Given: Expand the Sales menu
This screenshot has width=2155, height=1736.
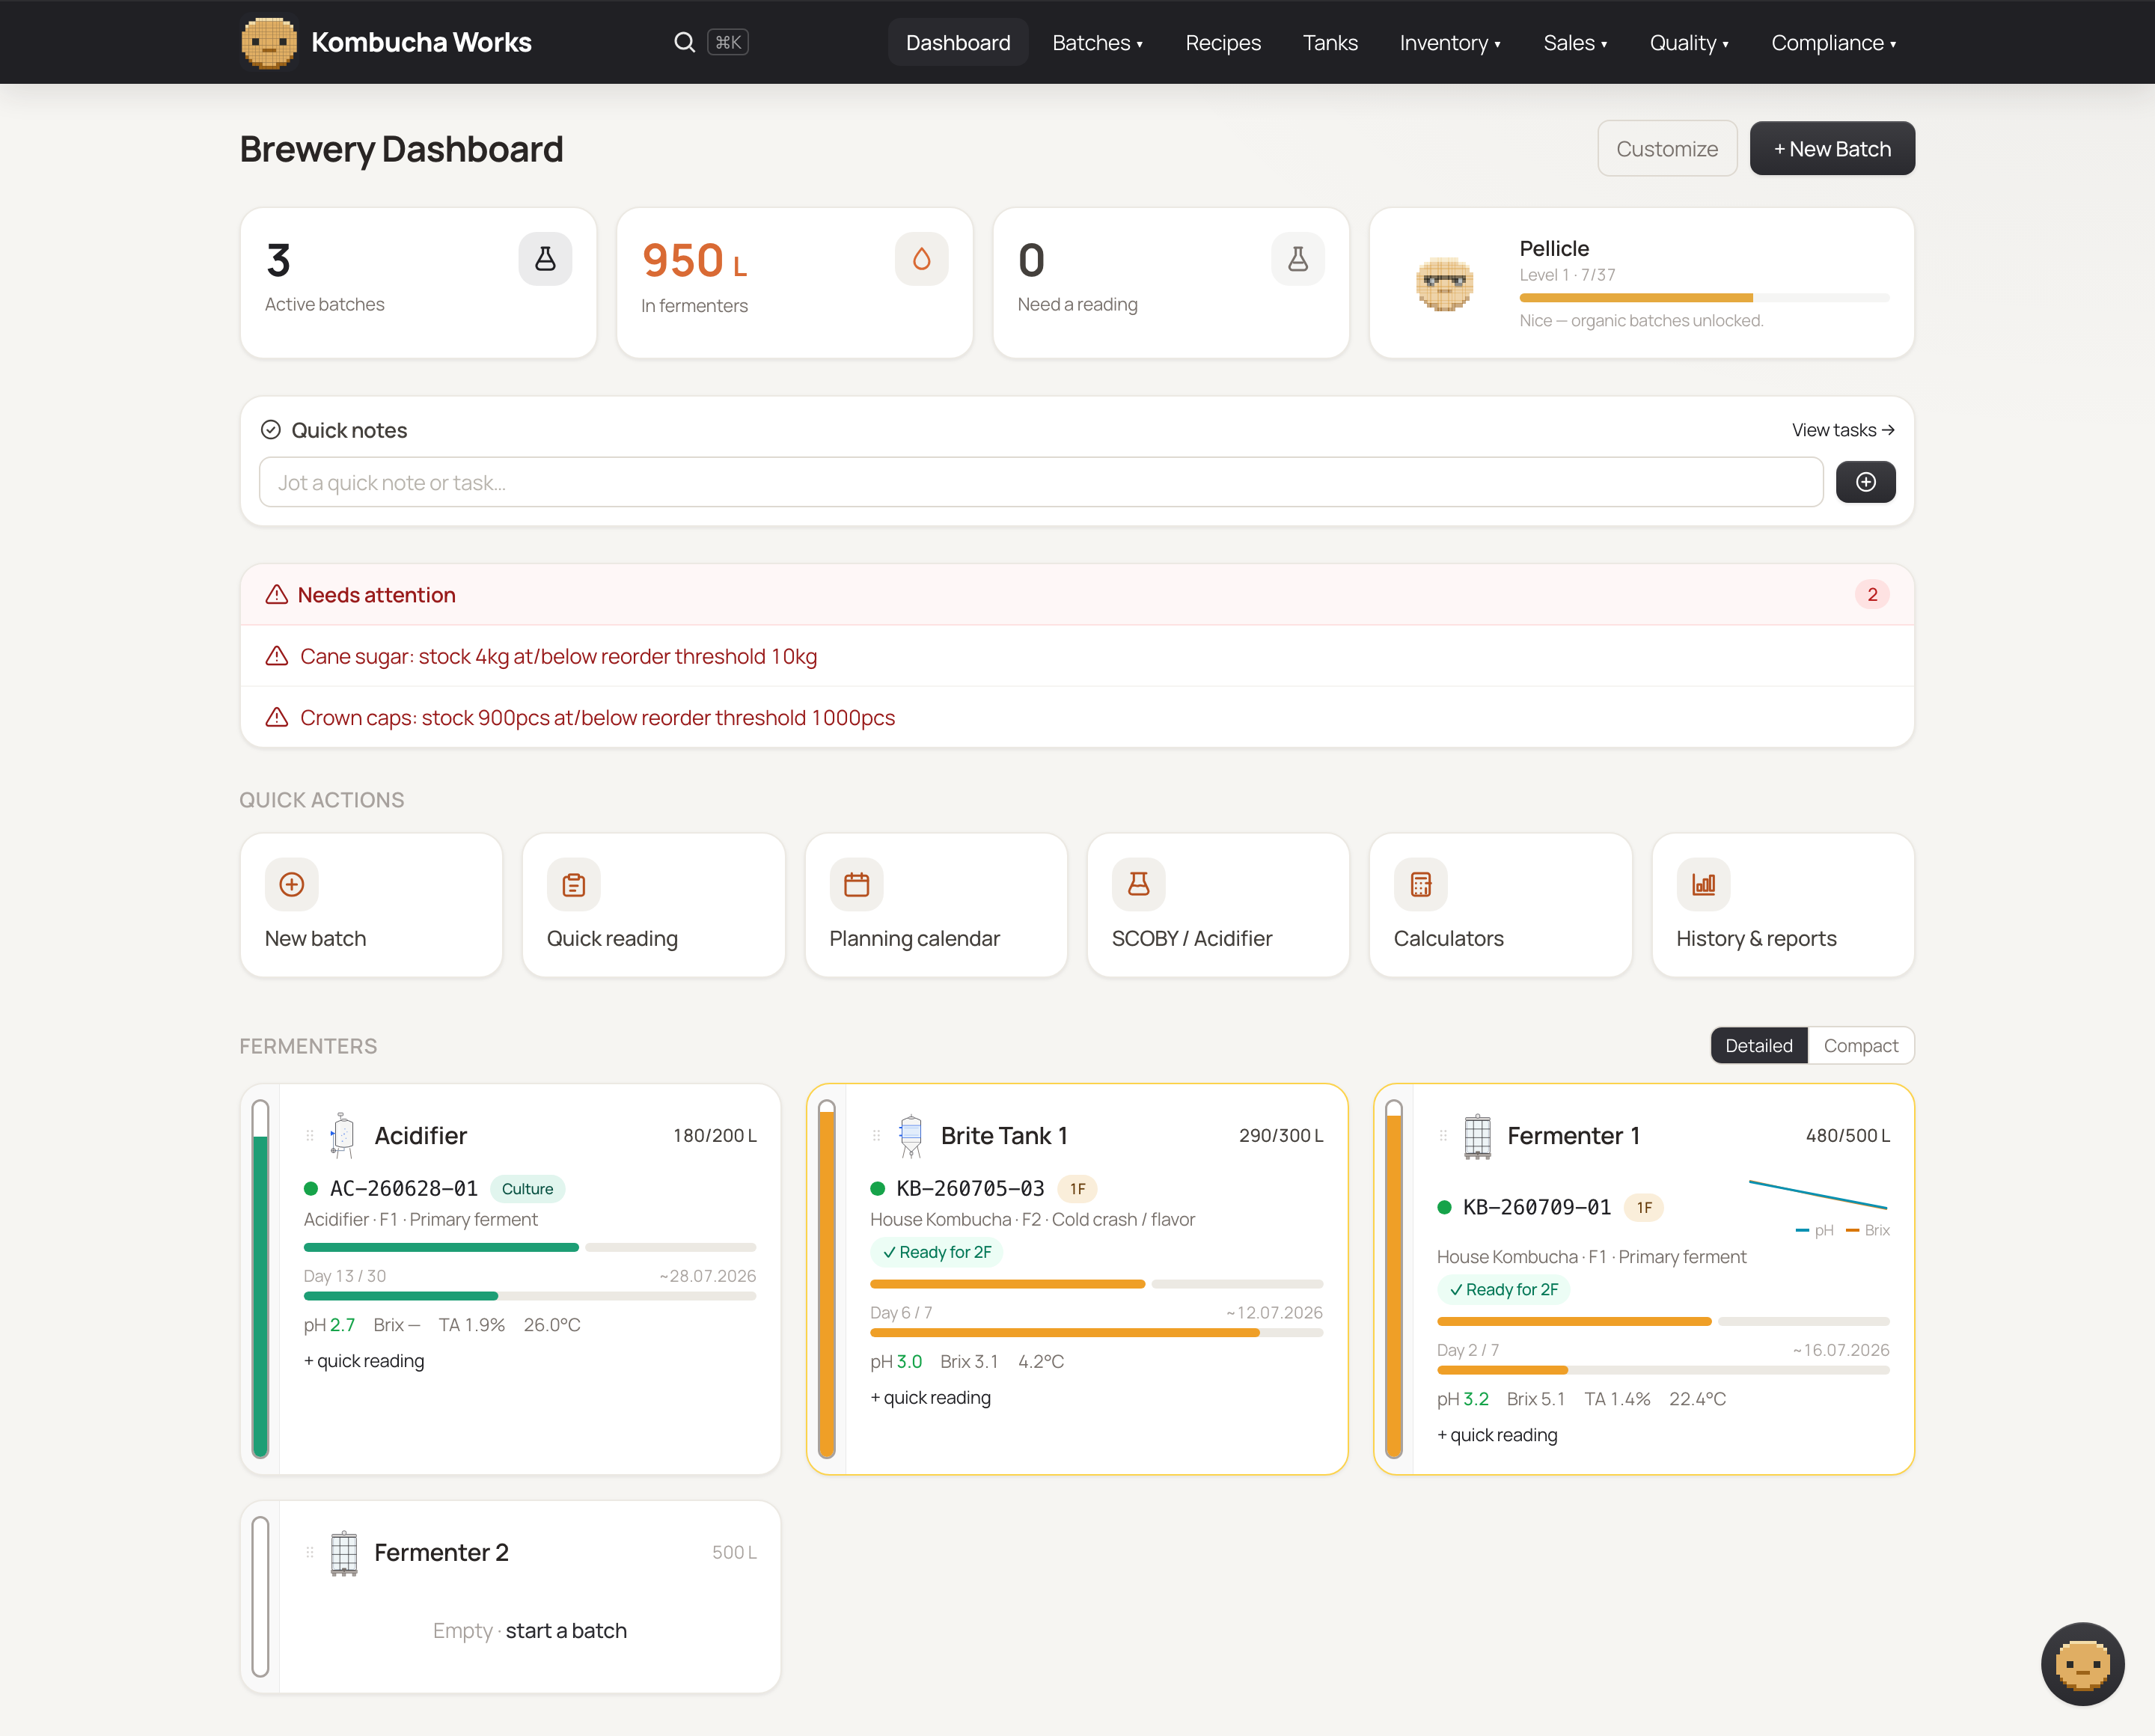Looking at the screenshot, I should [1575, 42].
